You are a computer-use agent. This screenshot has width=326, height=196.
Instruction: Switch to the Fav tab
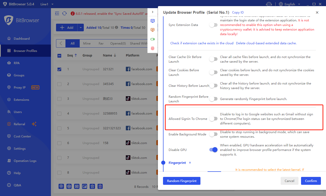click(x=101, y=43)
